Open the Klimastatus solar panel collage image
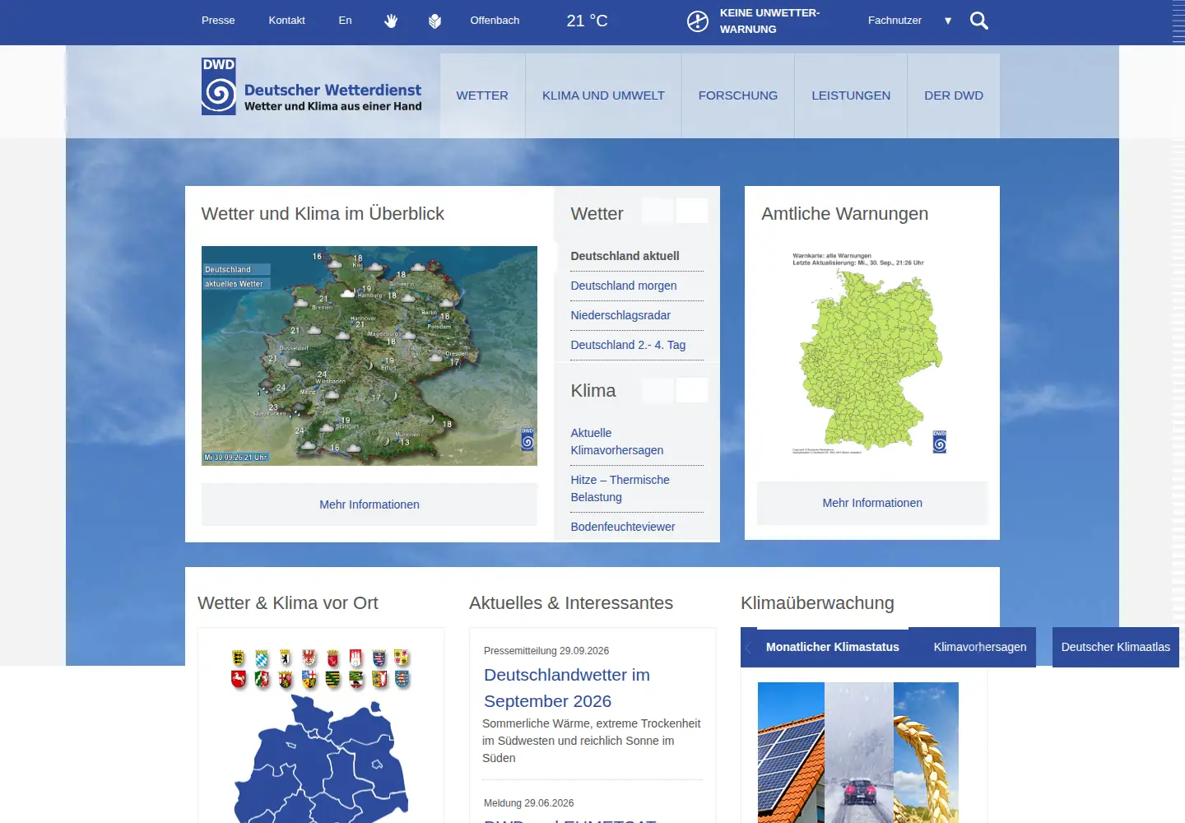The image size is (1185, 823). coord(858,752)
